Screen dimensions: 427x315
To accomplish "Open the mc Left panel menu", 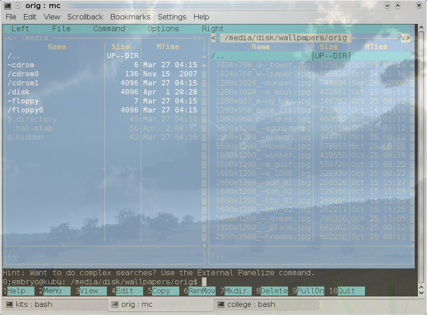I will tap(20, 28).
